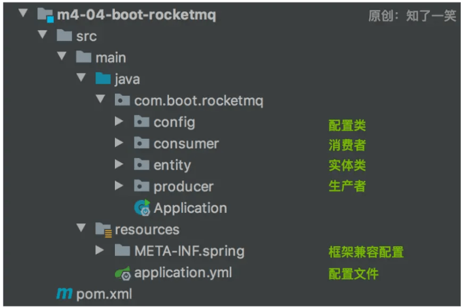Open the pom.xml file

[x=104, y=295]
